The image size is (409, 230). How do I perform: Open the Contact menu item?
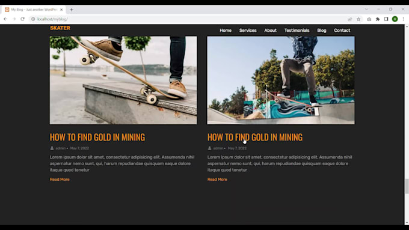(x=342, y=31)
